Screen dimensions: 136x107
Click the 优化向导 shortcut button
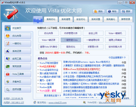coord(49,33)
